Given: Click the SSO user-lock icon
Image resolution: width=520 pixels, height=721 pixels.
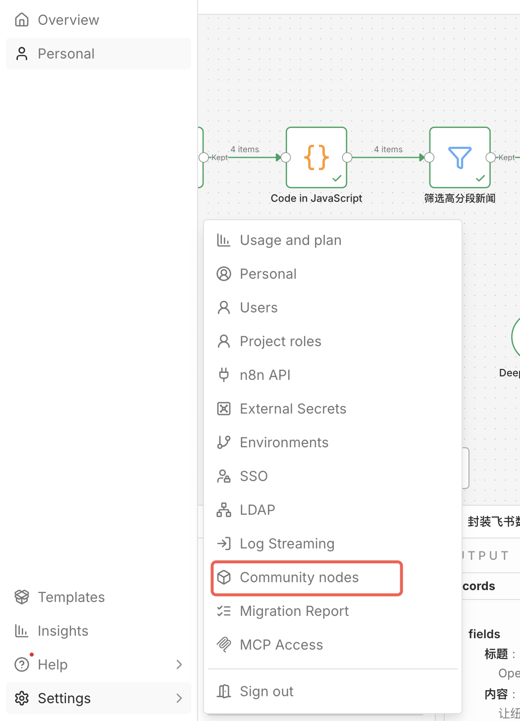Looking at the screenshot, I should (224, 476).
